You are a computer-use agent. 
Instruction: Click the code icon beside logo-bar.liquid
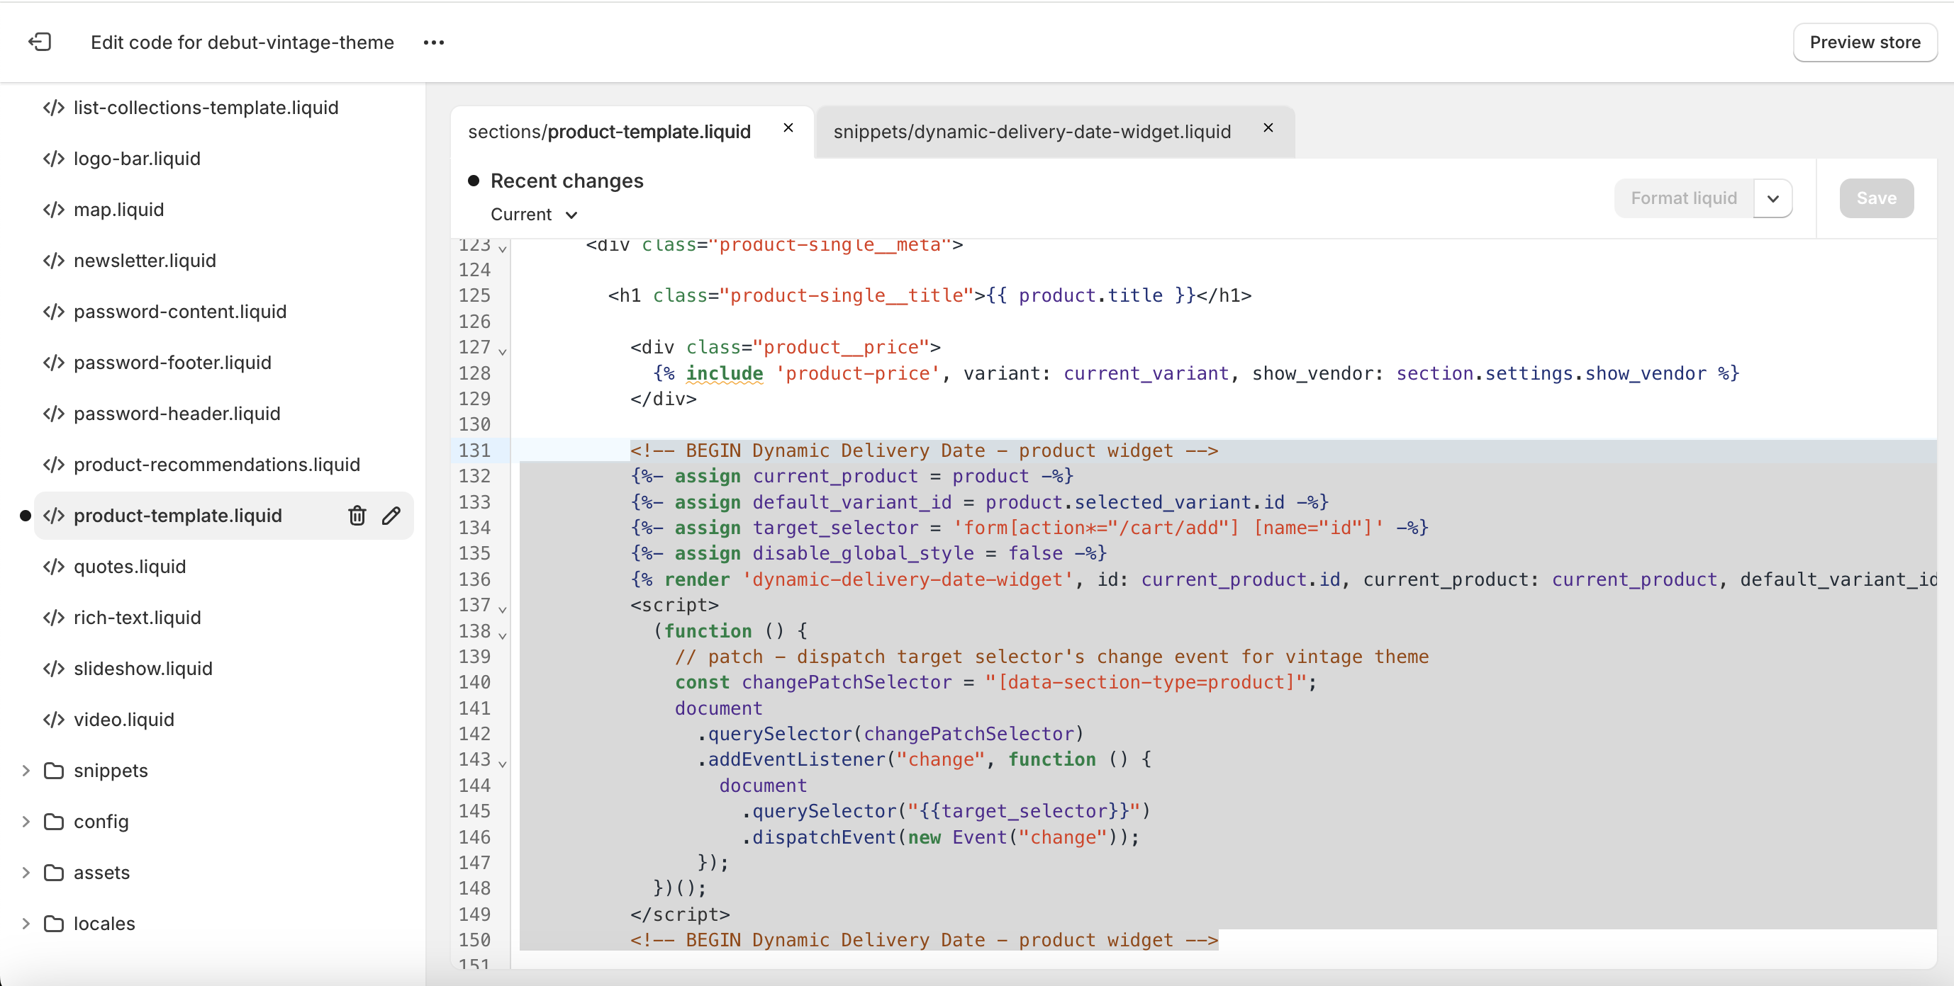(x=54, y=159)
